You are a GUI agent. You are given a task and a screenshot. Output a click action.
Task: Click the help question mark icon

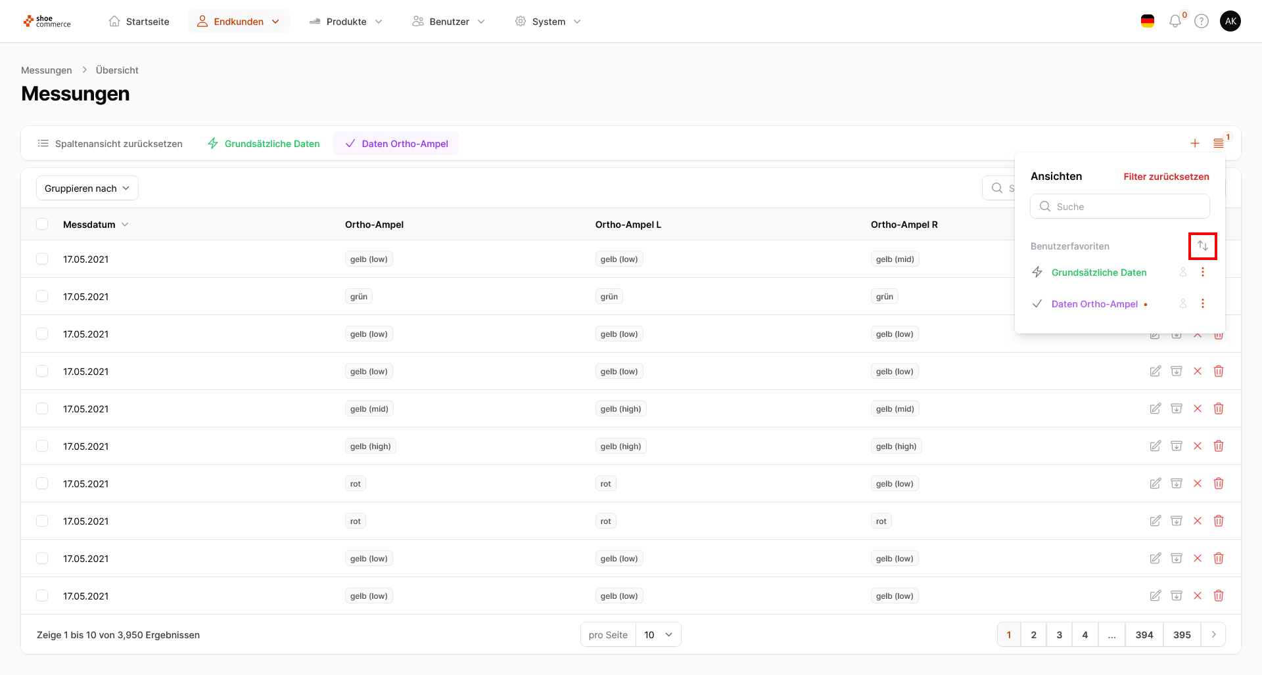pyautogui.click(x=1202, y=22)
